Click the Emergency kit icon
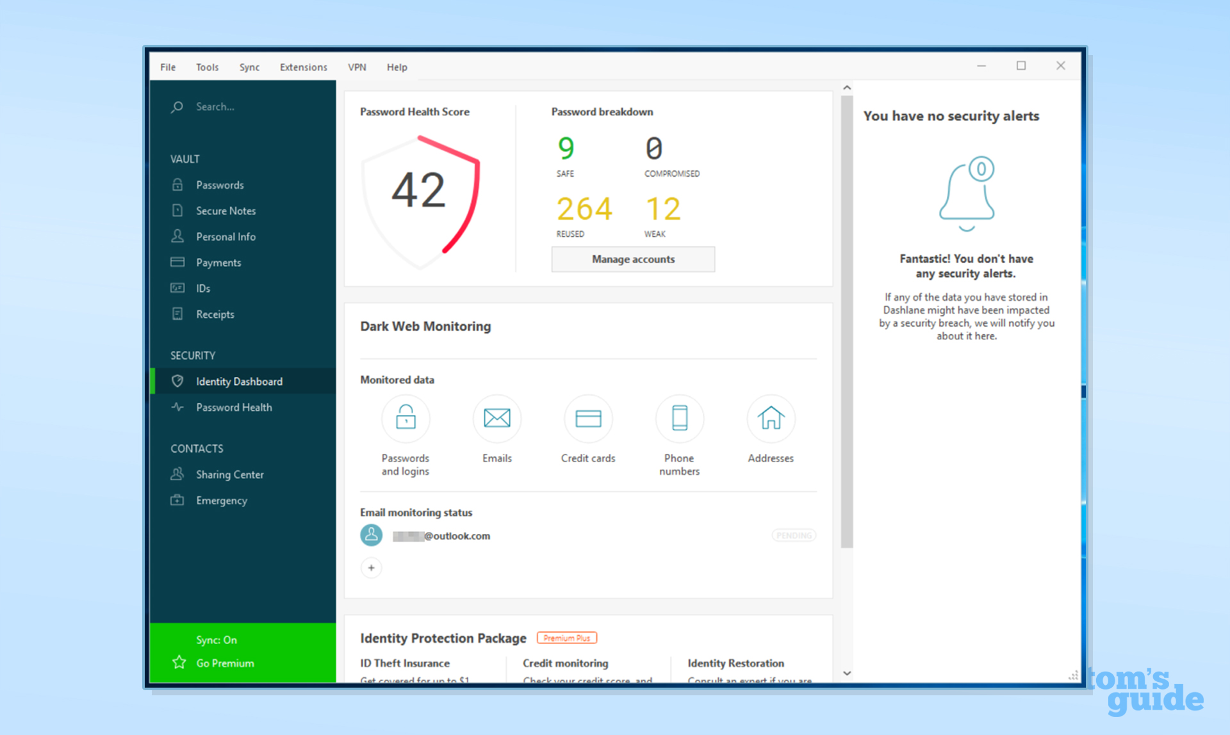Screen dimensions: 1230x735 177,500
